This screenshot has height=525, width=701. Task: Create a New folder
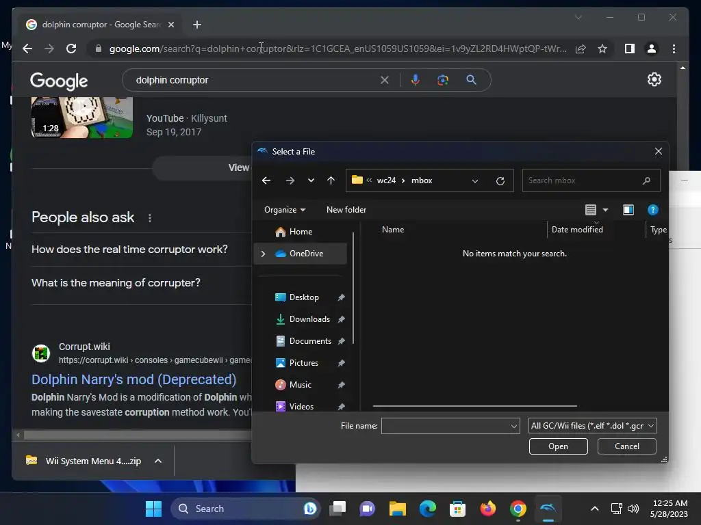pos(346,210)
